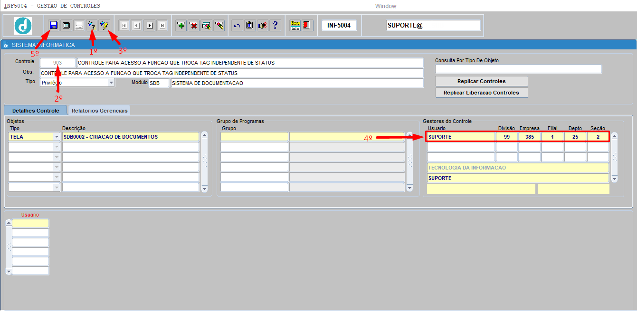Click the Replicar Controles button
Screen dimensions: 637x311
482,81
